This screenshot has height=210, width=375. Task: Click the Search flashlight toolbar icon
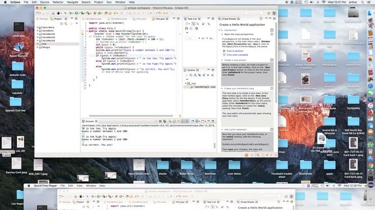115,13
